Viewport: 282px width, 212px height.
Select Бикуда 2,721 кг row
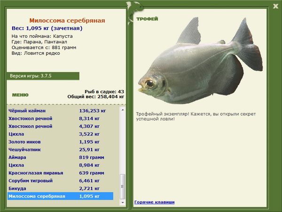tap(61, 188)
